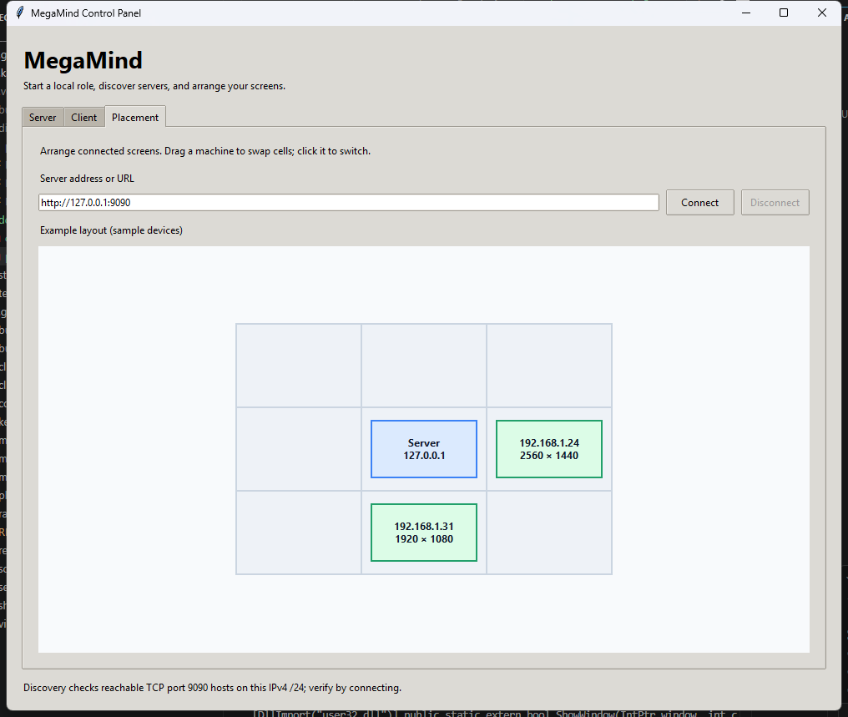Click the MegaMind feather icon in title bar

(19, 13)
